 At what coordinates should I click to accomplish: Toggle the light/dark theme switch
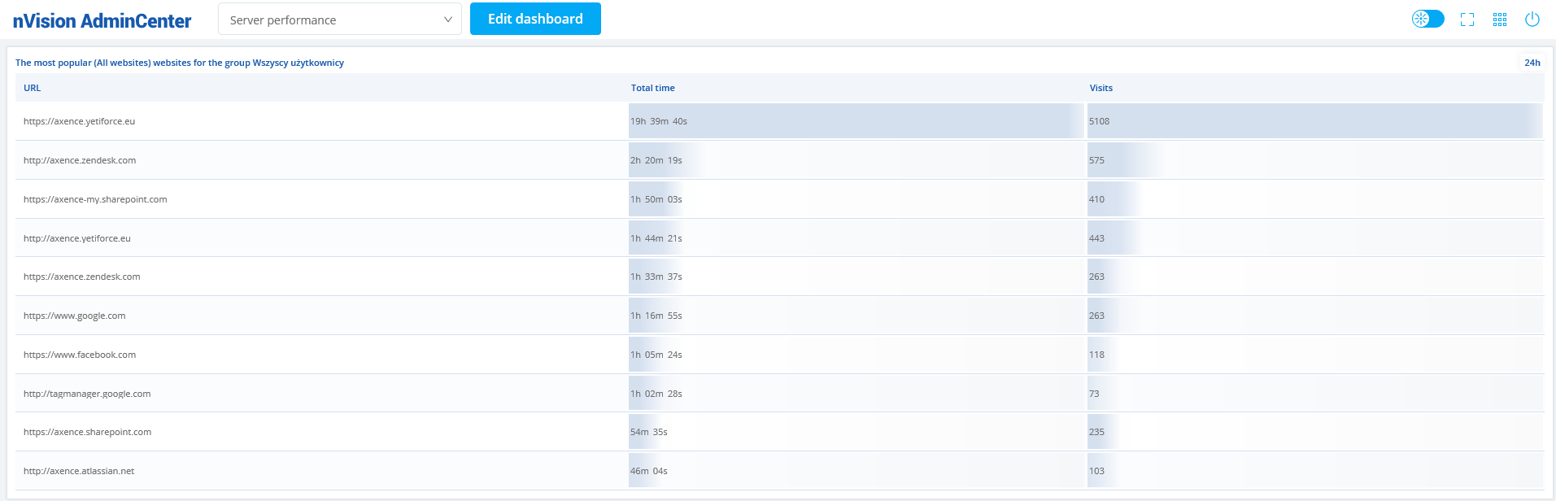point(1427,19)
